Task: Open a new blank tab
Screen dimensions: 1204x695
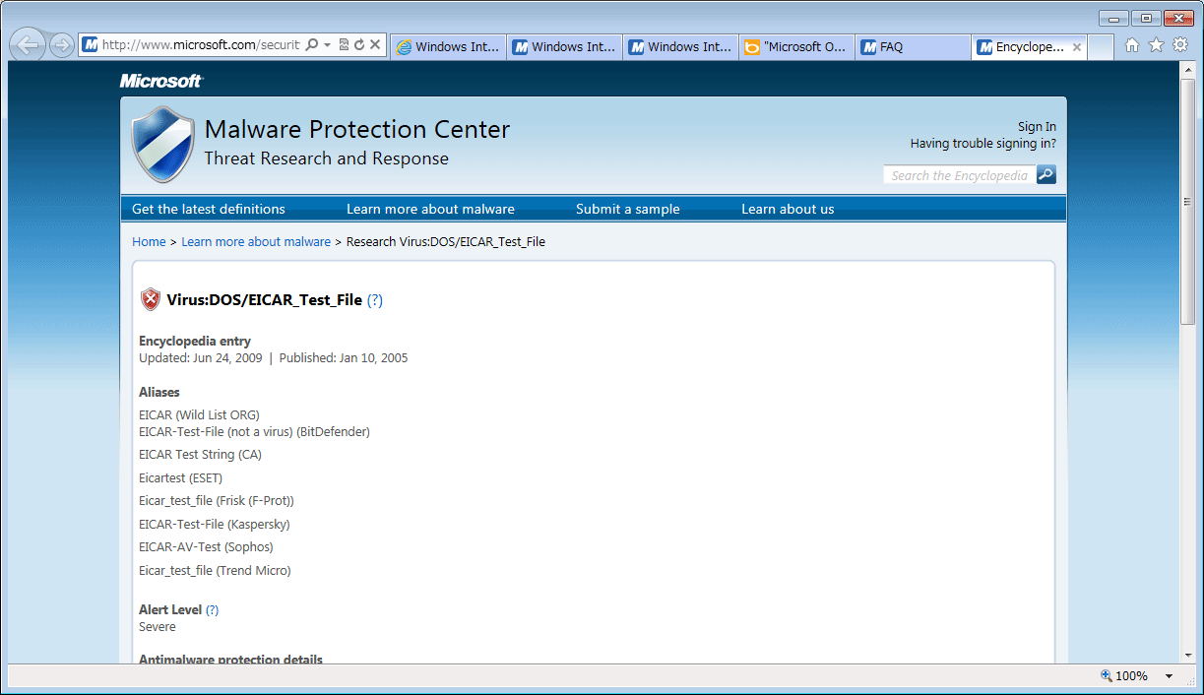Action: [x=1102, y=46]
